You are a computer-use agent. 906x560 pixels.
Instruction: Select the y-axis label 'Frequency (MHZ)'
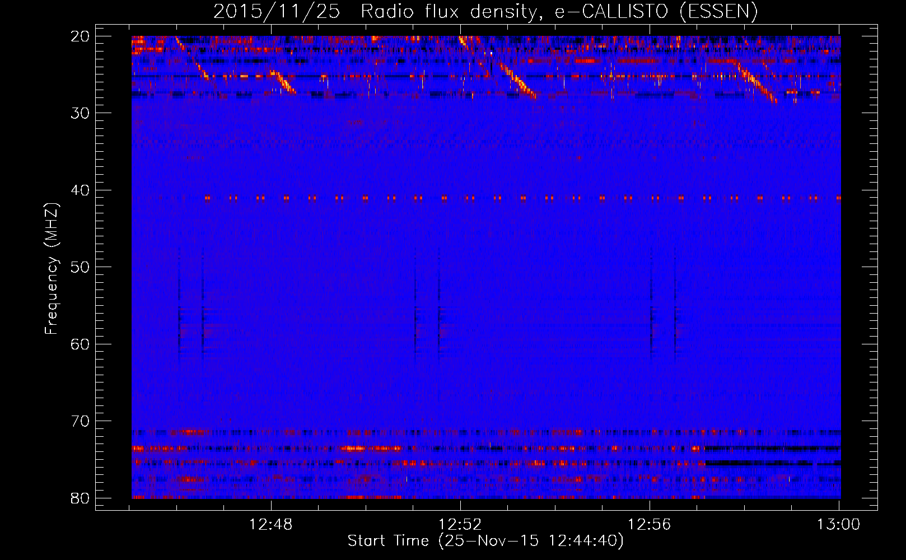click(52, 269)
